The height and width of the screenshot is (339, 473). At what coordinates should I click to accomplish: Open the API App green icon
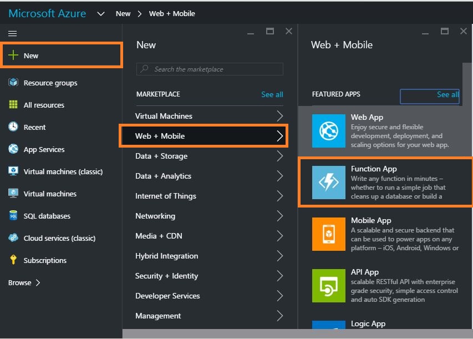[x=328, y=285]
